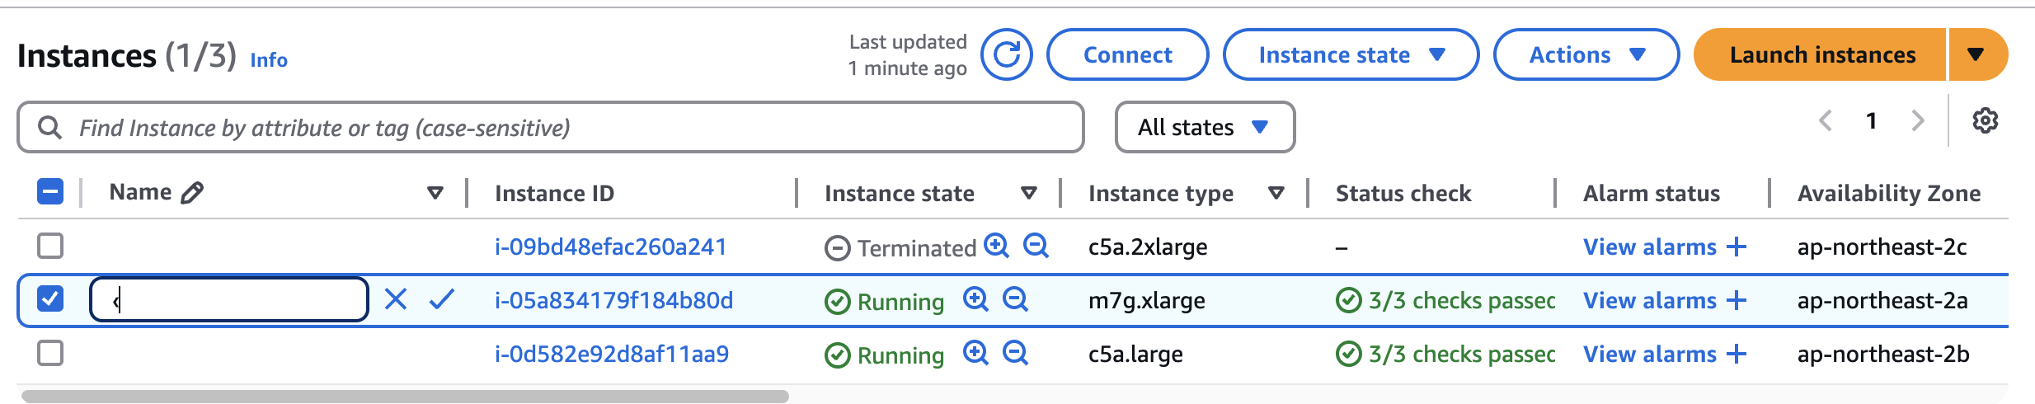Open the Instance state dropdown button
Viewport: 2035px width, 404px height.
1350,54
